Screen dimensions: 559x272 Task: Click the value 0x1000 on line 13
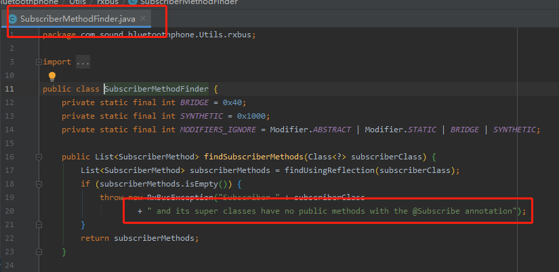click(x=251, y=117)
